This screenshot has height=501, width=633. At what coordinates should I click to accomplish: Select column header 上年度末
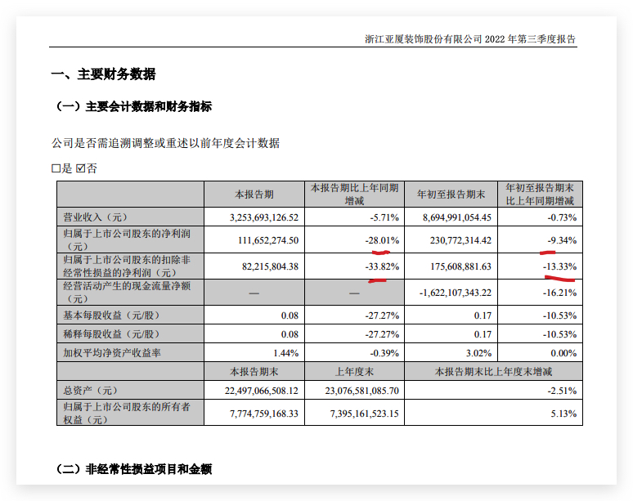coord(354,372)
